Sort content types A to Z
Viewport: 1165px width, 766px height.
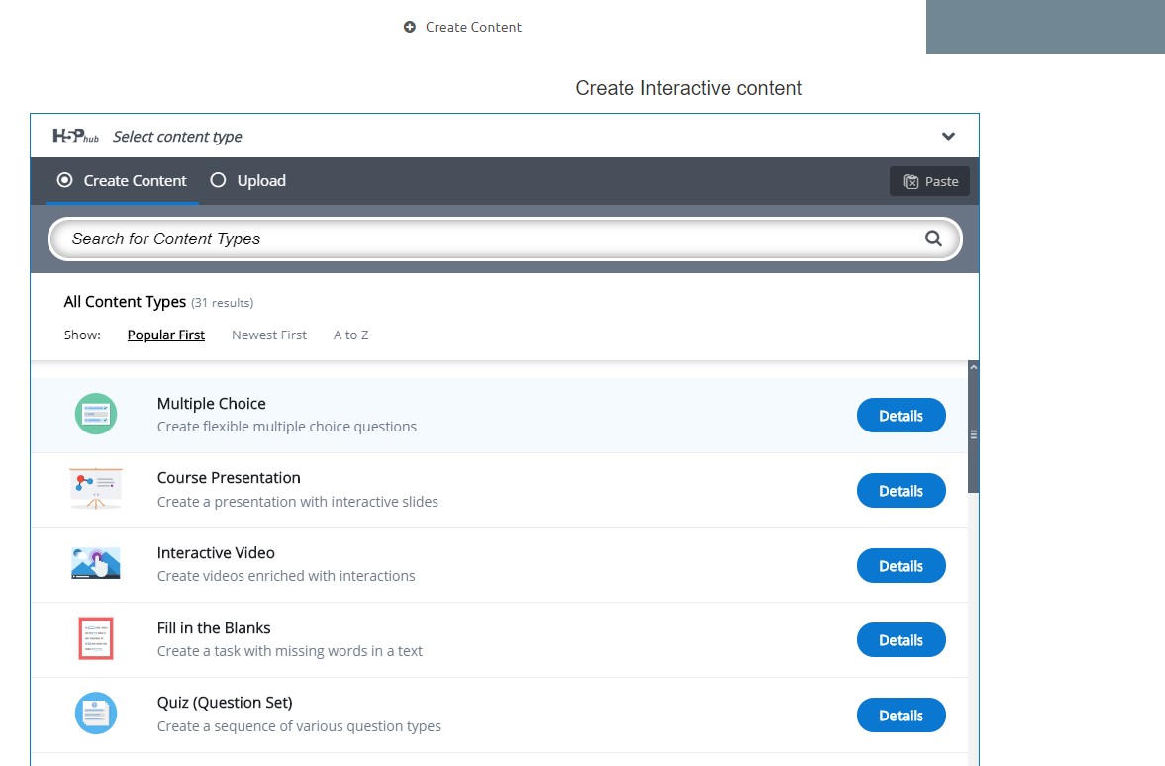coord(350,335)
